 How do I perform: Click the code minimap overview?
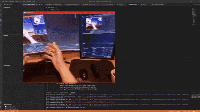195,17
